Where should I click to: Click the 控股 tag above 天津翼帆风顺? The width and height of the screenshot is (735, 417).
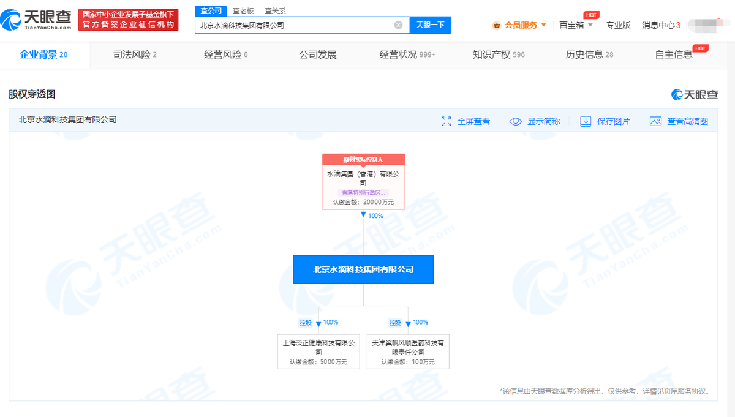coord(395,323)
